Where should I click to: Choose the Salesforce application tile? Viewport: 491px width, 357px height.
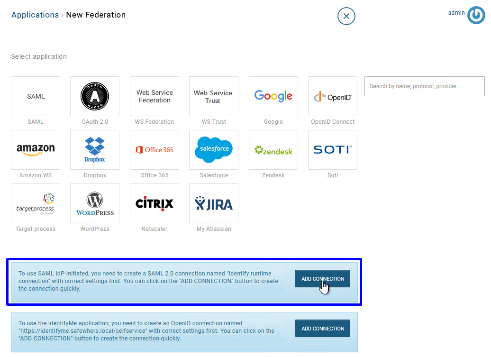pos(214,150)
